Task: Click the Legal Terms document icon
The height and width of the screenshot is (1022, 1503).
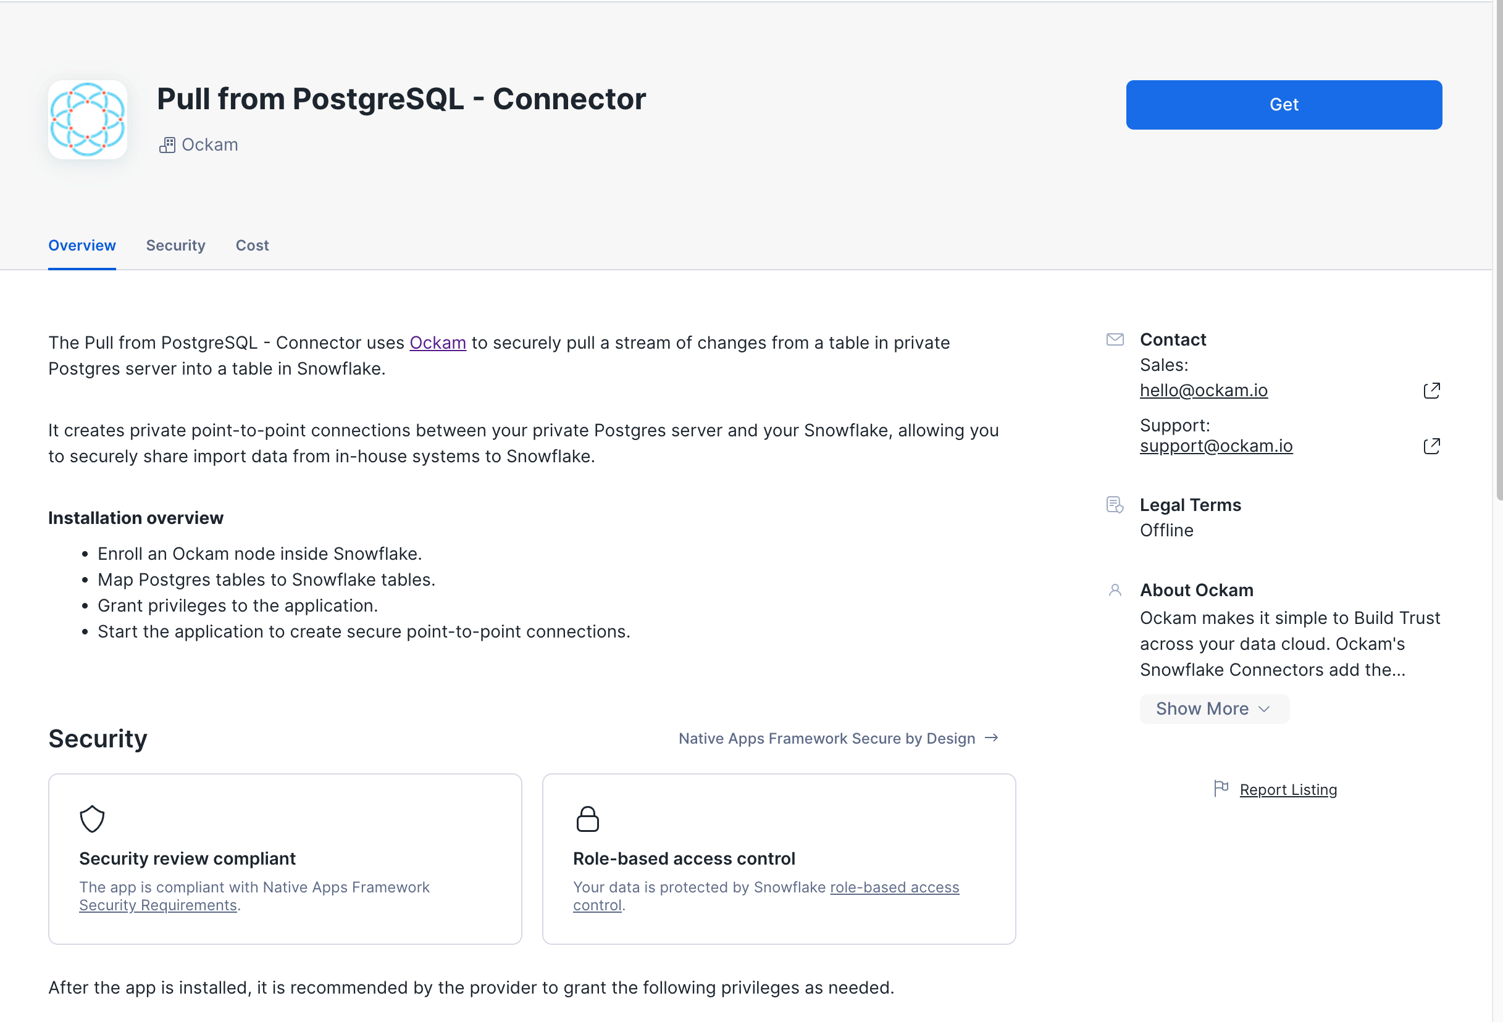Action: [1115, 505]
